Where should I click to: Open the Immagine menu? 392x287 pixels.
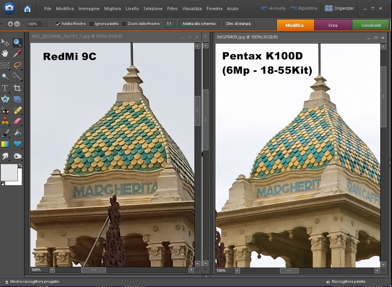click(89, 9)
